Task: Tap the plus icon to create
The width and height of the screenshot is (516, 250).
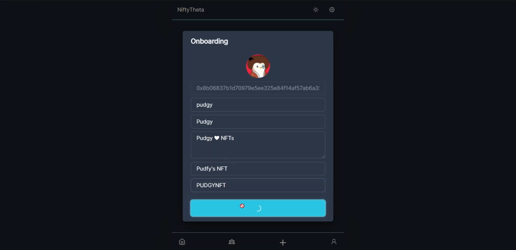Action: pos(283,242)
